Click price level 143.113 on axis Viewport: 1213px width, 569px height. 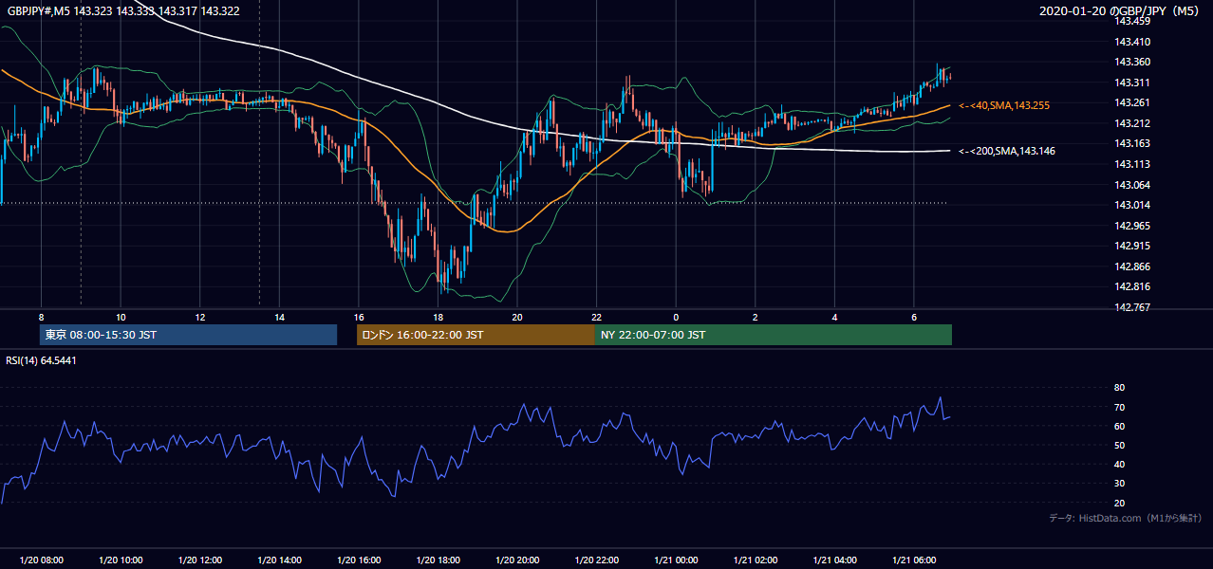[x=1132, y=164]
